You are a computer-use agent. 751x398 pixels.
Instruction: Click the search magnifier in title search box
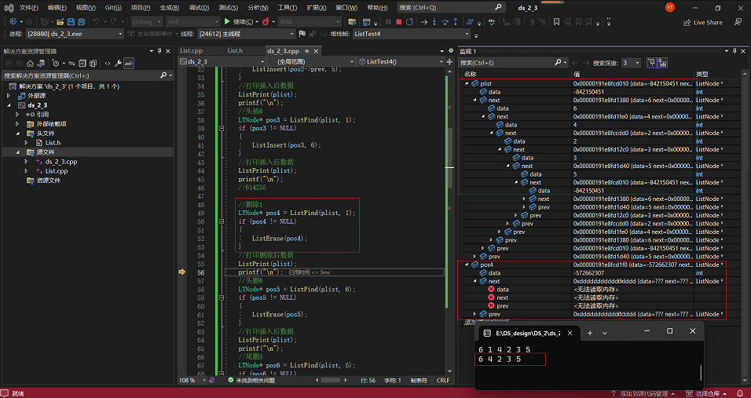[498, 7]
